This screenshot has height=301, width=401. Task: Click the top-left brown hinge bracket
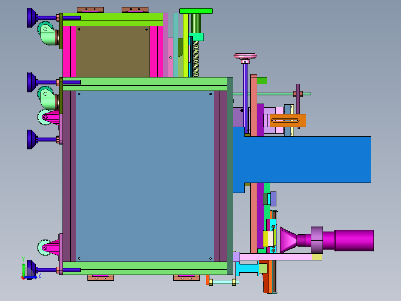coord(90,10)
